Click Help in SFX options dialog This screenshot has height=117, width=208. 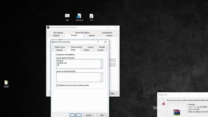pyautogui.click(x=102, y=115)
